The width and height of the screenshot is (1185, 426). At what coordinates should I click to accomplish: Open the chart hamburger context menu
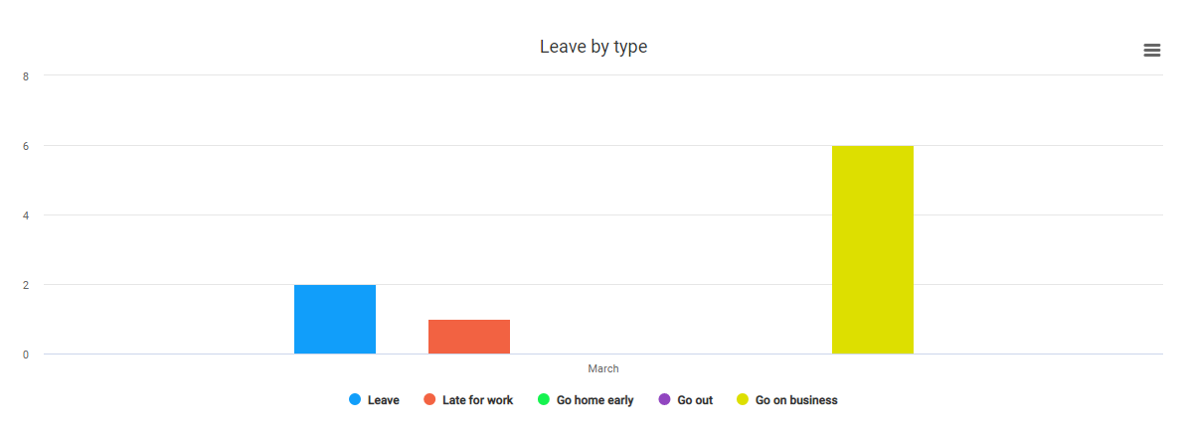click(x=1152, y=51)
